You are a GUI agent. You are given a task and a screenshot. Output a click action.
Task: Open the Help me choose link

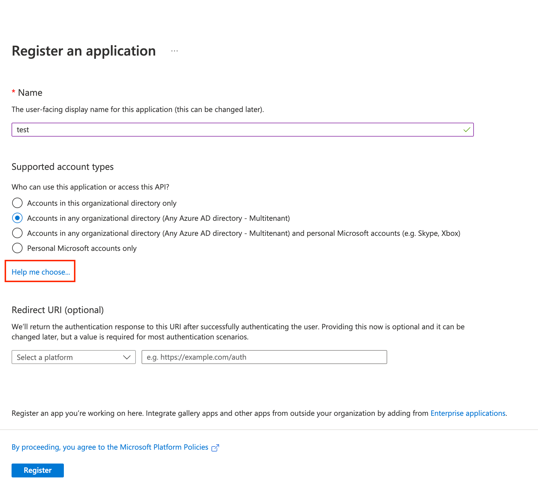point(41,272)
